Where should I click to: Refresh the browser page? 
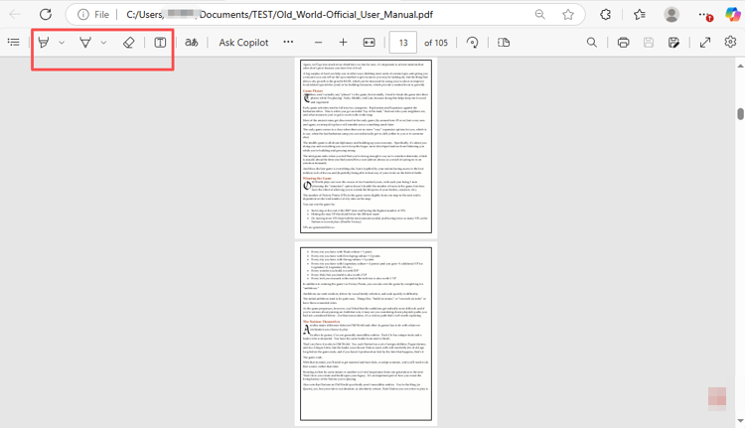coord(46,15)
